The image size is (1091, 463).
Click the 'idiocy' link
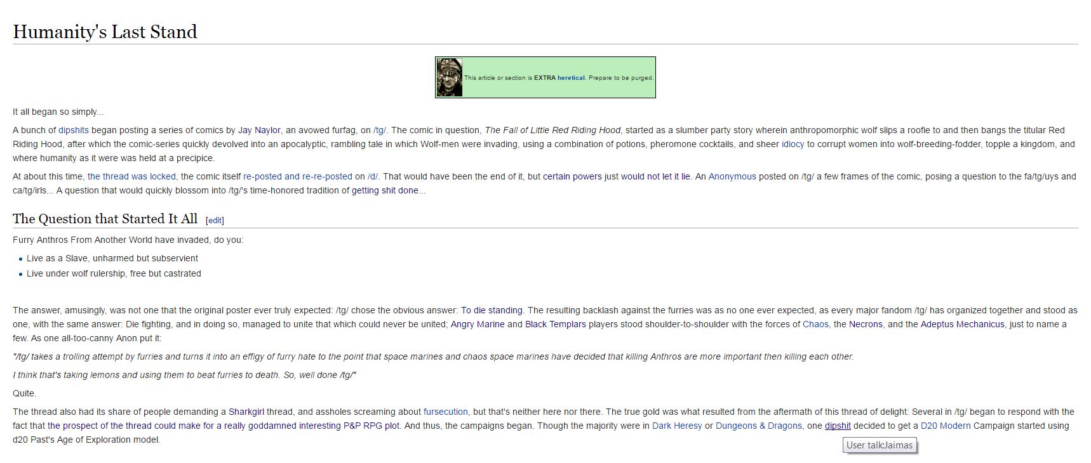coord(793,144)
